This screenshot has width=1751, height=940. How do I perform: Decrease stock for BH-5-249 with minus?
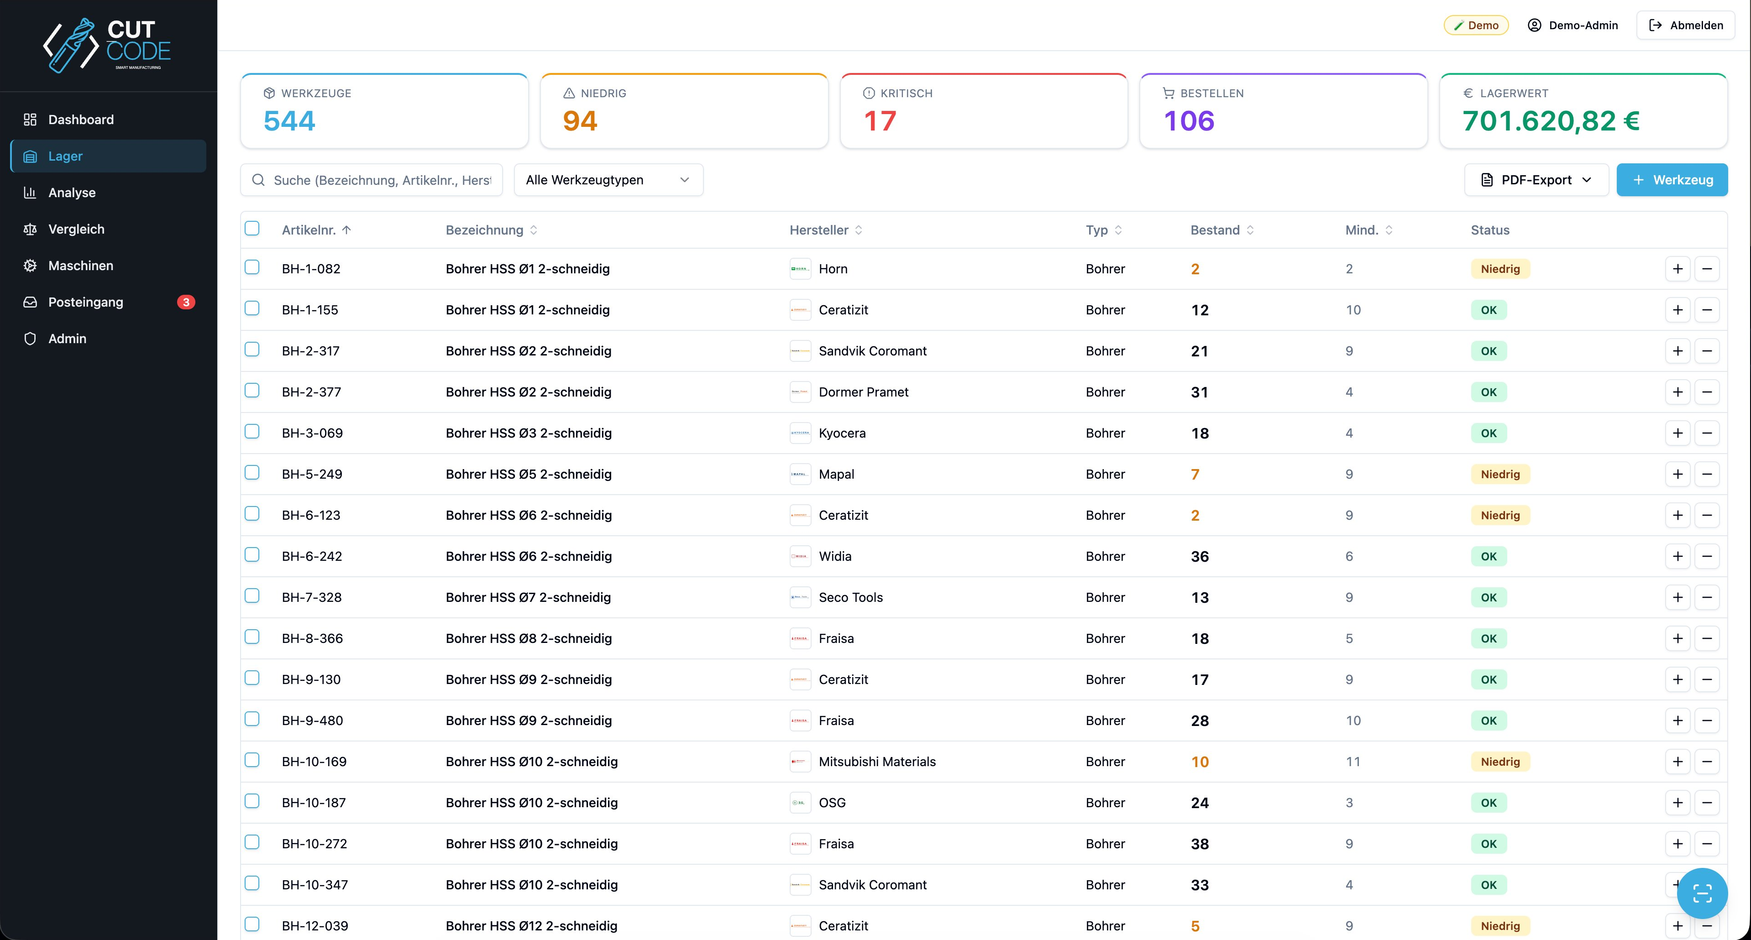click(x=1707, y=474)
